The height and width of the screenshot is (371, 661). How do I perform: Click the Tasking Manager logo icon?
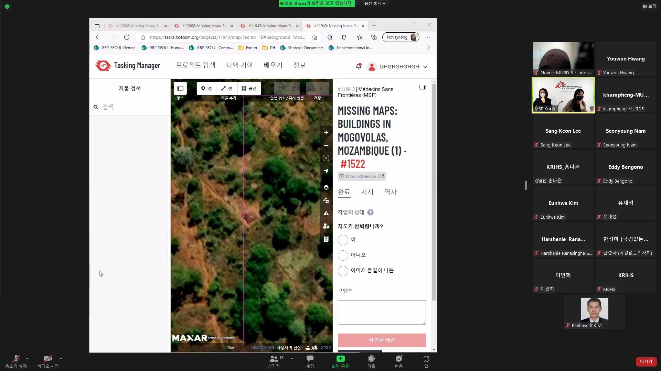click(103, 65)
